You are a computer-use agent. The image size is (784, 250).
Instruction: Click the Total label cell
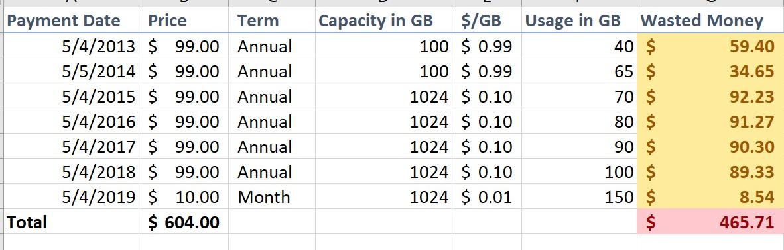click(x=71, y=222)
